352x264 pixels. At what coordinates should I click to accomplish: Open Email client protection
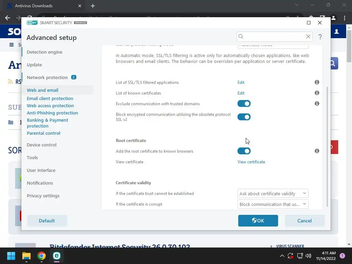click(x=50, y=99)
